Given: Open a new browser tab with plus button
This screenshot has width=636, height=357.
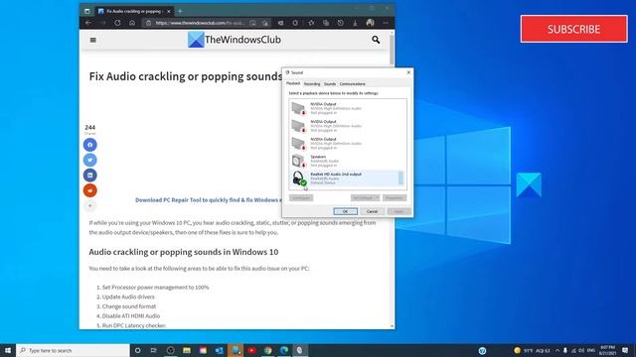Looking at the screenshot, I should [180, 11].
